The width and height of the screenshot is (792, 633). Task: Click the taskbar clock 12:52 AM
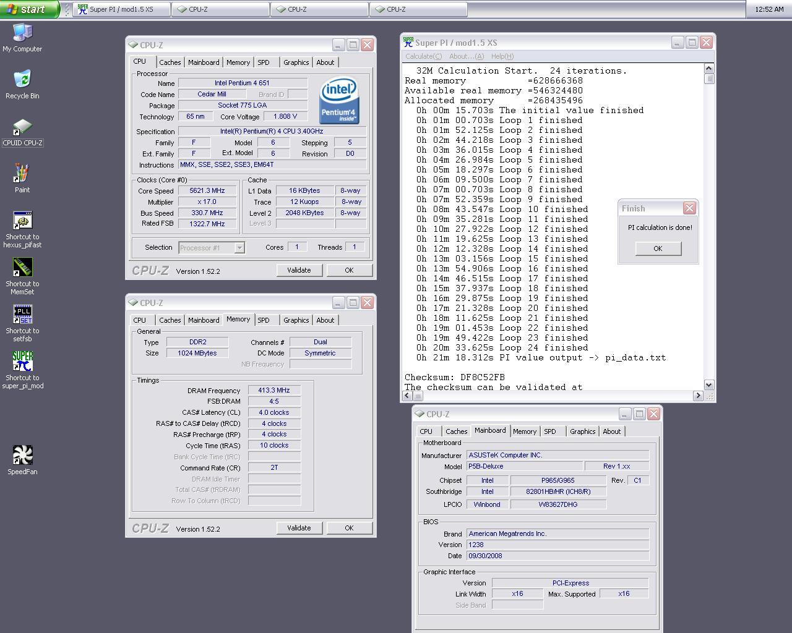coord(769,9)
